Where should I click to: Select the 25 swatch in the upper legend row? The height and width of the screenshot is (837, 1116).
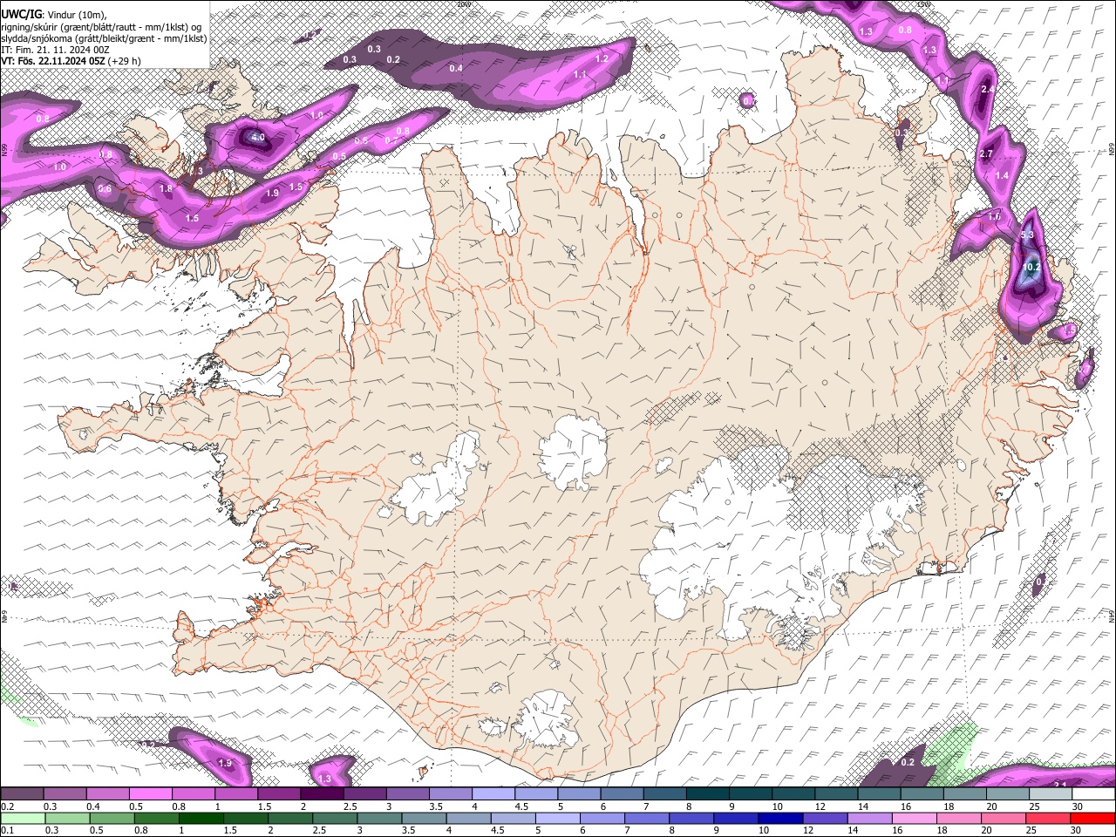1051,793
